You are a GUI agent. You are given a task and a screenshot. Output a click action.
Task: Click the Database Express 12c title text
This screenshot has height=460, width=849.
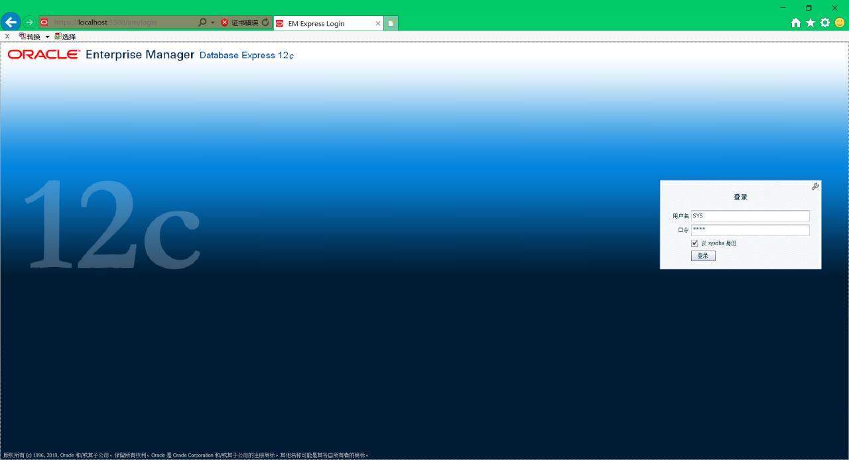(x=246, y=55)
